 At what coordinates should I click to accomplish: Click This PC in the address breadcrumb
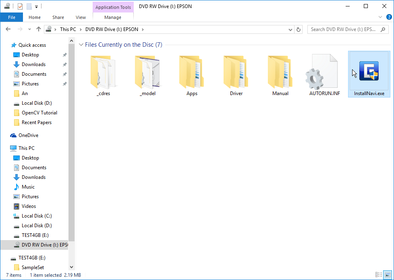(x=68, y=29)
